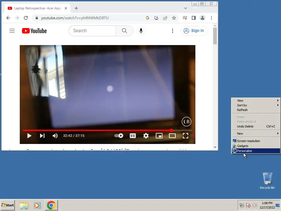Open the Chrome profile avatar
Image resolution: width=281 pixels, height=211 pixels.
pyautogui.click(x=203, y=18)
